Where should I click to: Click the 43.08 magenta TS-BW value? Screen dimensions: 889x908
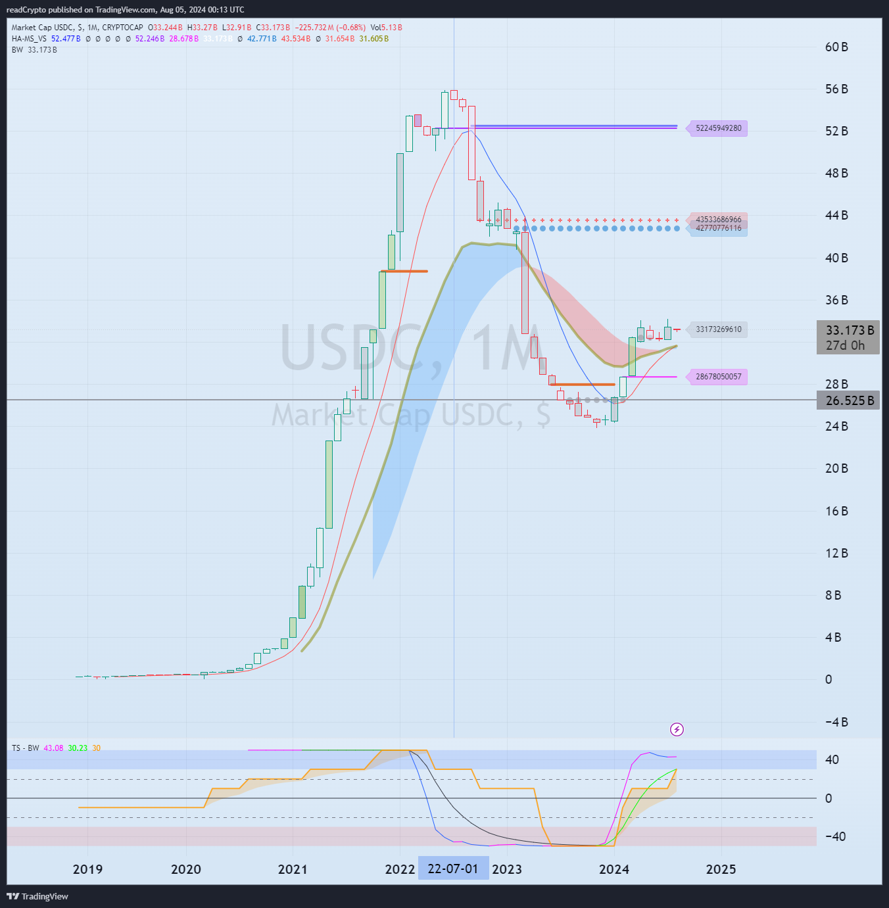[53, 748]
